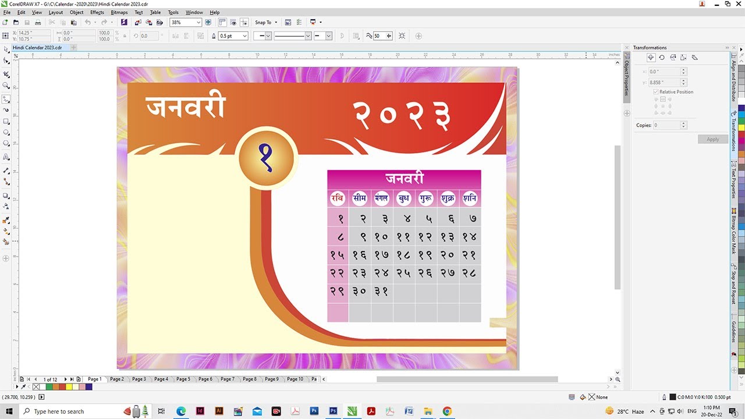Viewport: 745px width, 419px height.
Task: Toggle Show Rulers button
Action: pyautogui.click(x=222, y=22)
